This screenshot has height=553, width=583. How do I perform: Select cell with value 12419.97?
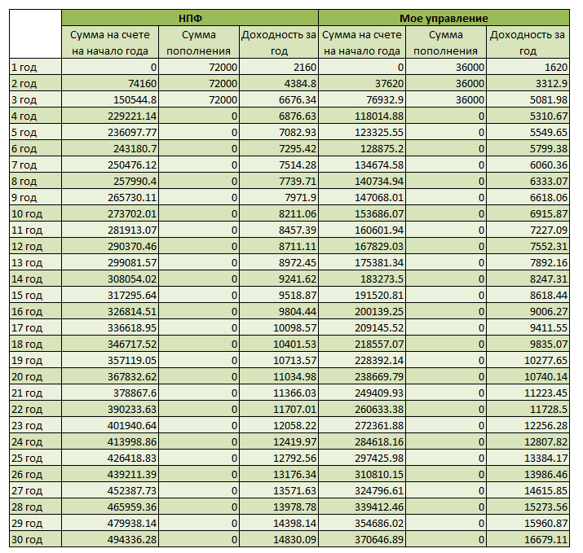point(279,441)
